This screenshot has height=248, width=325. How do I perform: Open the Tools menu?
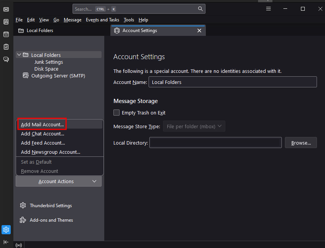(x=129, y=20)
